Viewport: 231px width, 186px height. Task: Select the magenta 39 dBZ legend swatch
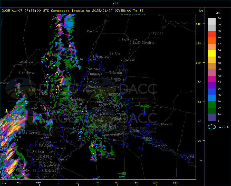[x=211, y=79]
